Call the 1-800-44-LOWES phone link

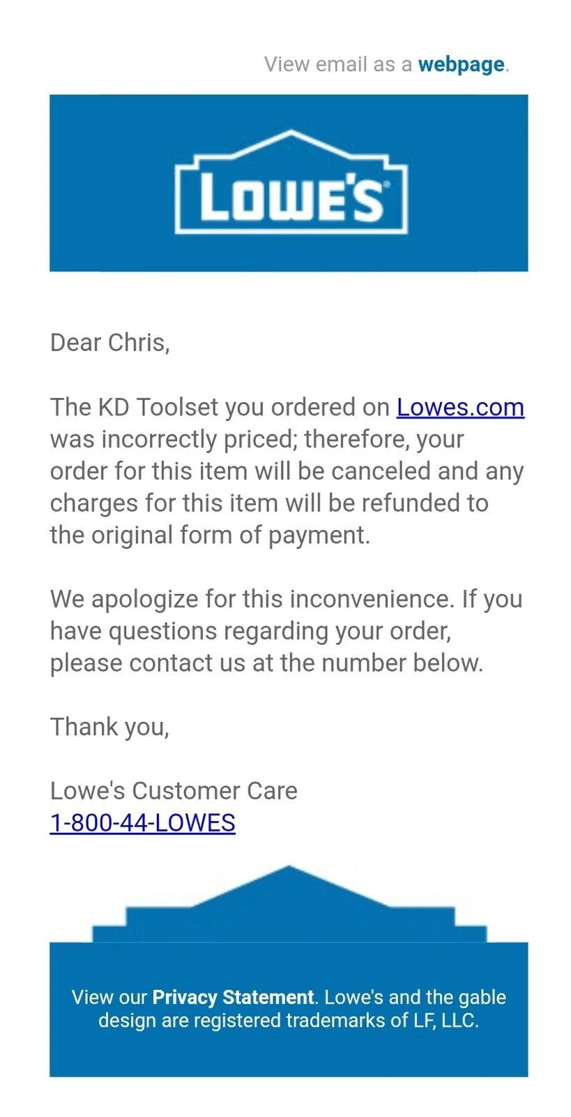pyautogui.click(x=142, y=823)
